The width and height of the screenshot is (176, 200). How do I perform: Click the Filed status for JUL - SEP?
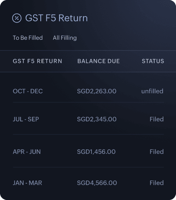pyautogui.click(x=157, y=119)
